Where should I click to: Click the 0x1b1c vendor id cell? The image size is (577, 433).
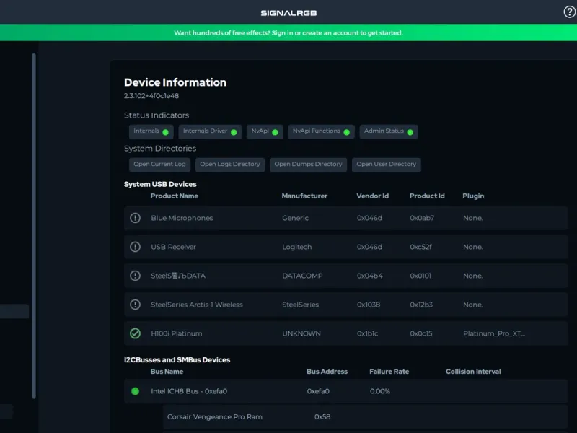pyautogui.click(x=367, y=333)
